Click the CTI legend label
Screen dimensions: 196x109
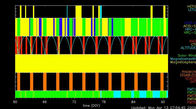(193, 45)
